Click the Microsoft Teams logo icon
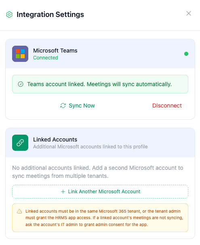Viewport: 200px width, 245px height. tap(20, 54)
